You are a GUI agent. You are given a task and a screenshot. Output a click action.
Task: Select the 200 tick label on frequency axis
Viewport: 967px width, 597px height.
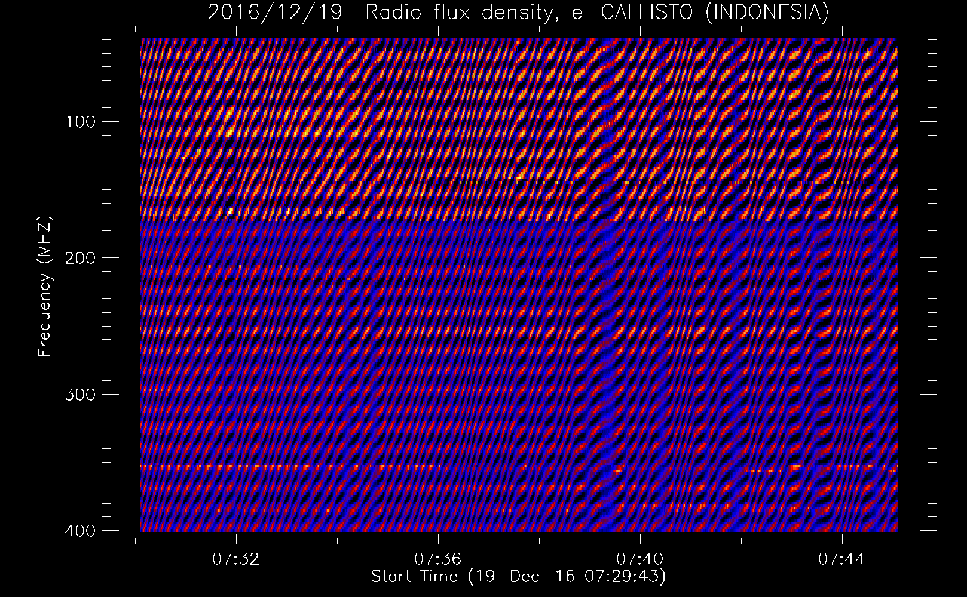[x=79, y=257]
